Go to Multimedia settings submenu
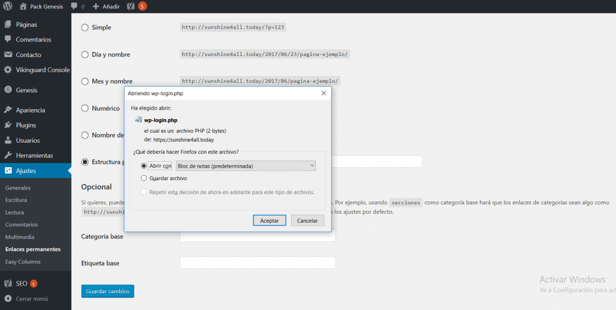This screenshot has height=310, width=616. (20, 237)
